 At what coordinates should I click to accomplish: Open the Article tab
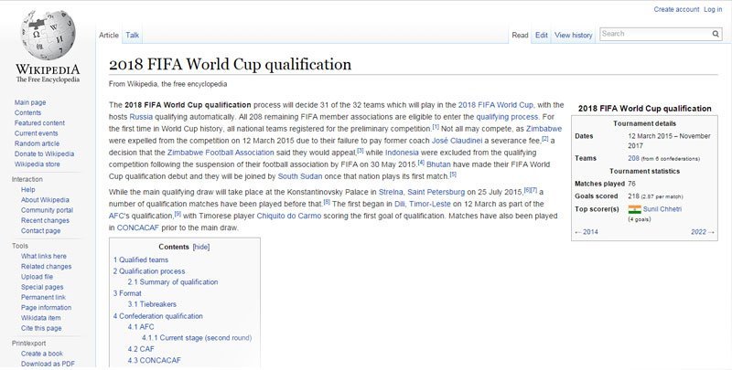pos(109,35)
